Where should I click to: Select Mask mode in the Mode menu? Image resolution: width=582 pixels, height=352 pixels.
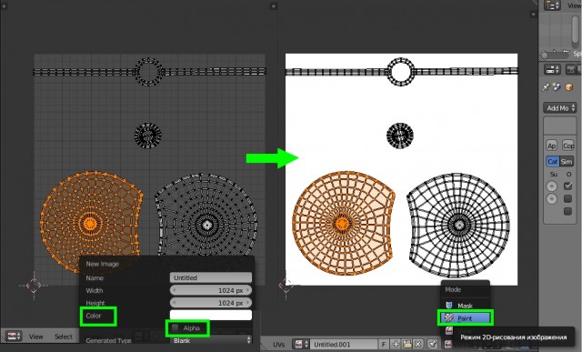465,306
